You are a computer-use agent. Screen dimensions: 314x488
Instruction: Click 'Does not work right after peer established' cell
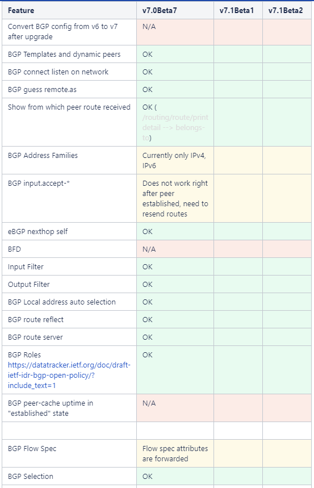coord(175,198)
